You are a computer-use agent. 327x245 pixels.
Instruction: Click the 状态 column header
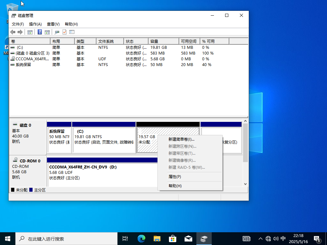(136, 41)
